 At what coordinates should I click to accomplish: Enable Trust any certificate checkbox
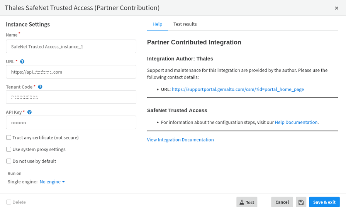pos(9,138)
